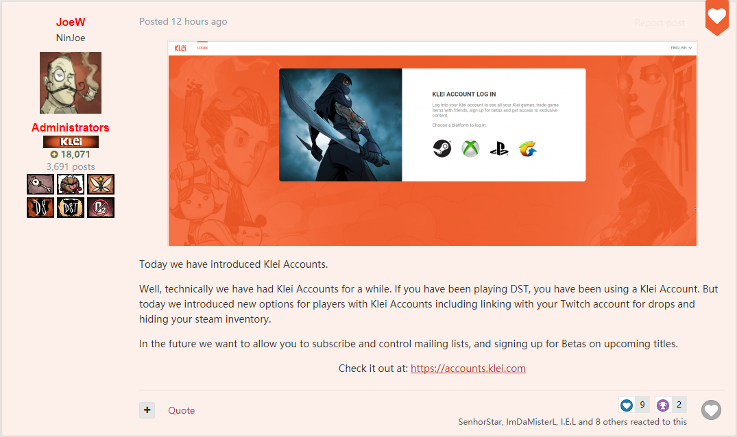The width and height of the screenshot is (737, 437).
Task: Click the Quote link
Action: [x=182, y=410]
